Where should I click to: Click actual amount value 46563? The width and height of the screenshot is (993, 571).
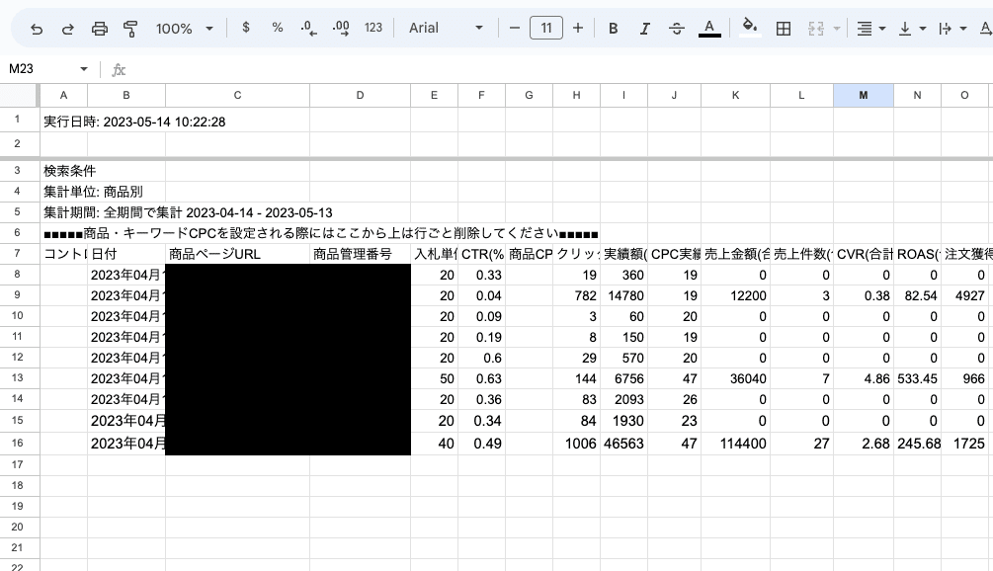[x=623, y=444]
